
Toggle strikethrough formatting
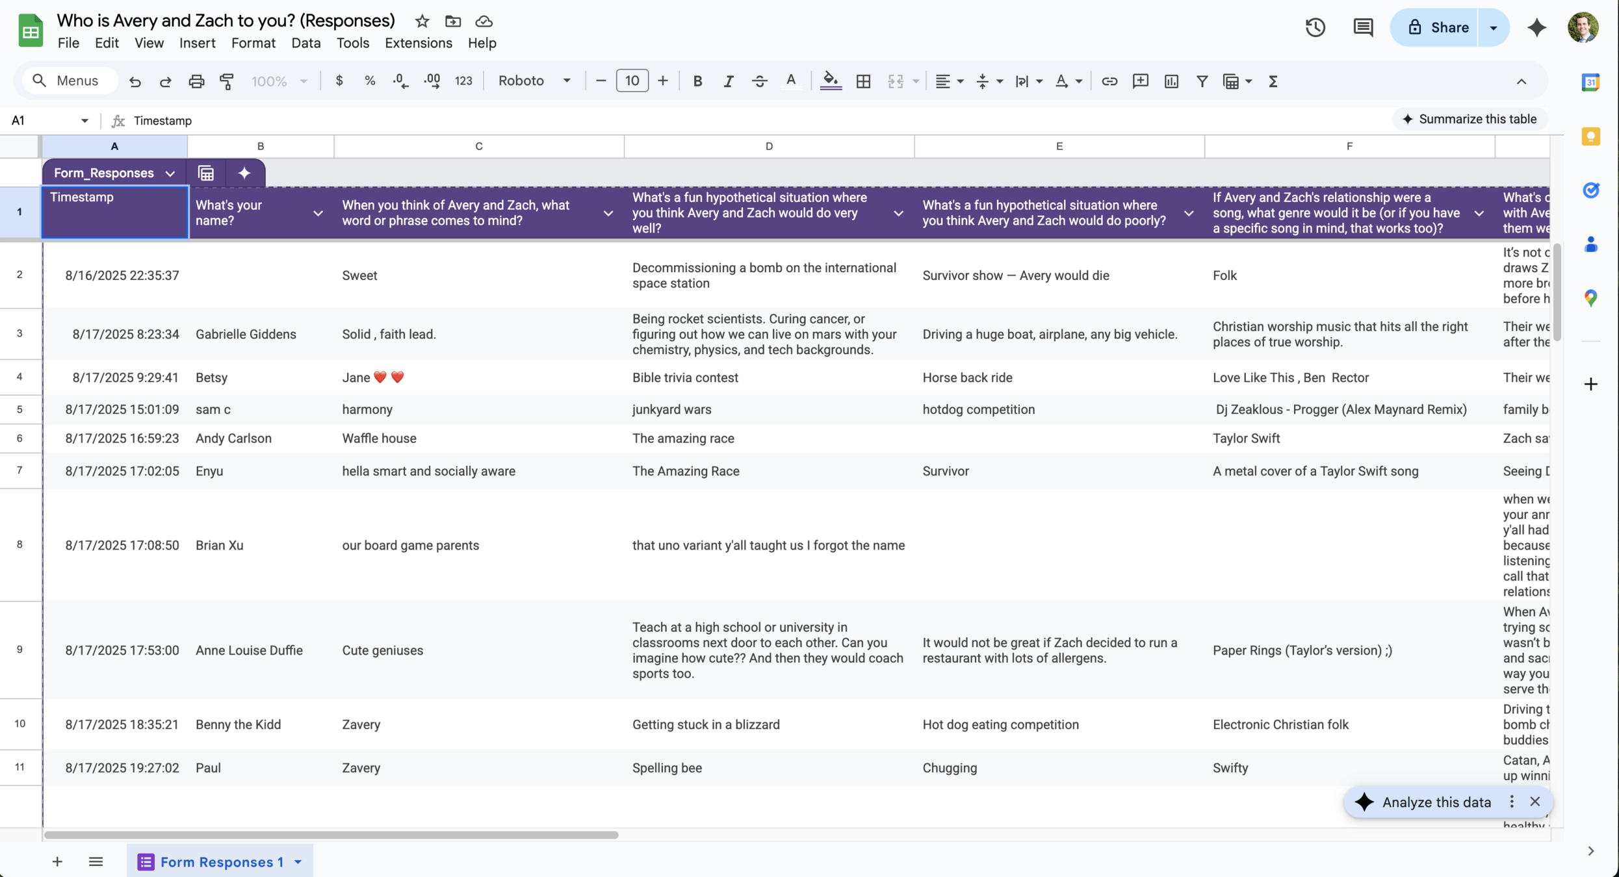point(759,81)
